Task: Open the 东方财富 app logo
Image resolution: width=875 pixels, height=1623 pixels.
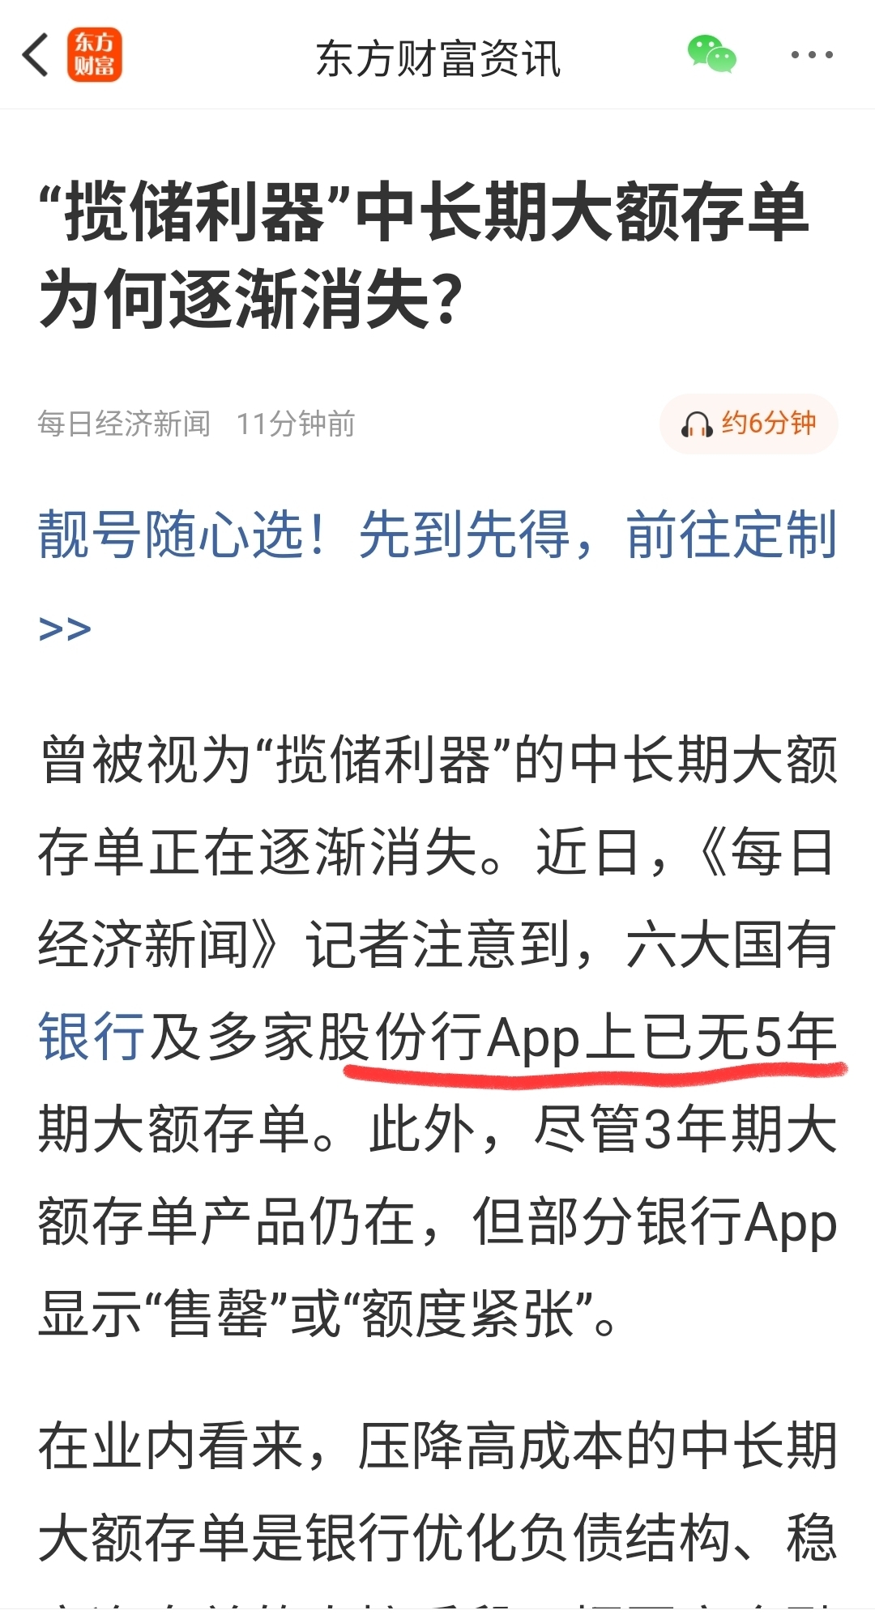Action: (95, 55)
